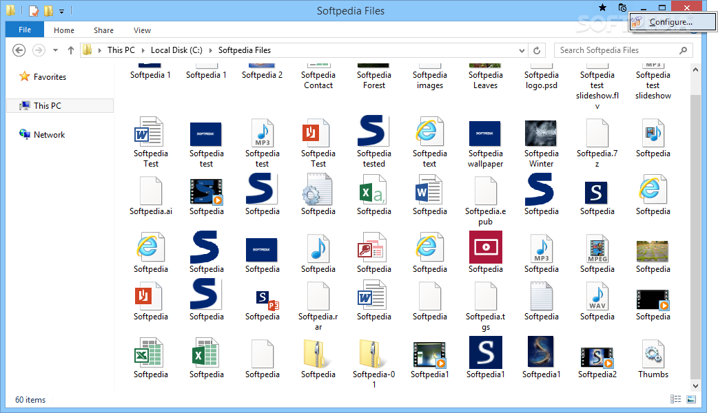Select the Softpedia tested S logo file
Viewport: 718px width, 413px height.
coord(374,142)
